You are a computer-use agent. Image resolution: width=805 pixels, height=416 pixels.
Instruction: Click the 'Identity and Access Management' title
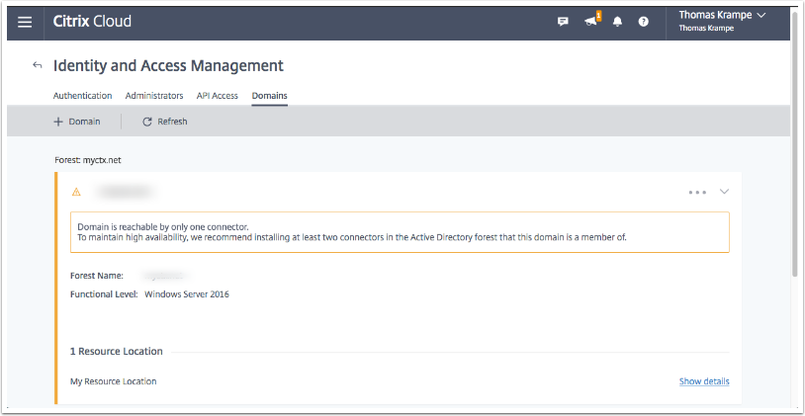point(168,65)
